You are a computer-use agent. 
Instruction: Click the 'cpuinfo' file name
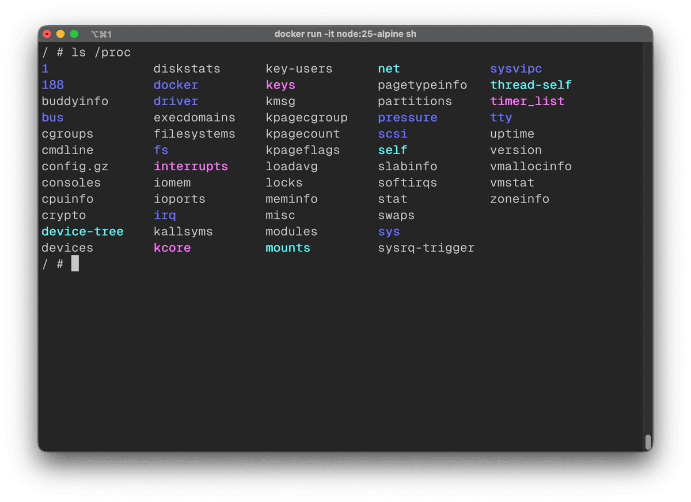[x=67, y=199]
